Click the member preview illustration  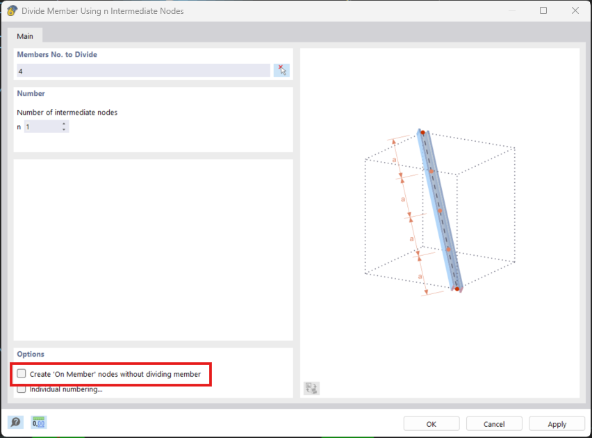440,211
